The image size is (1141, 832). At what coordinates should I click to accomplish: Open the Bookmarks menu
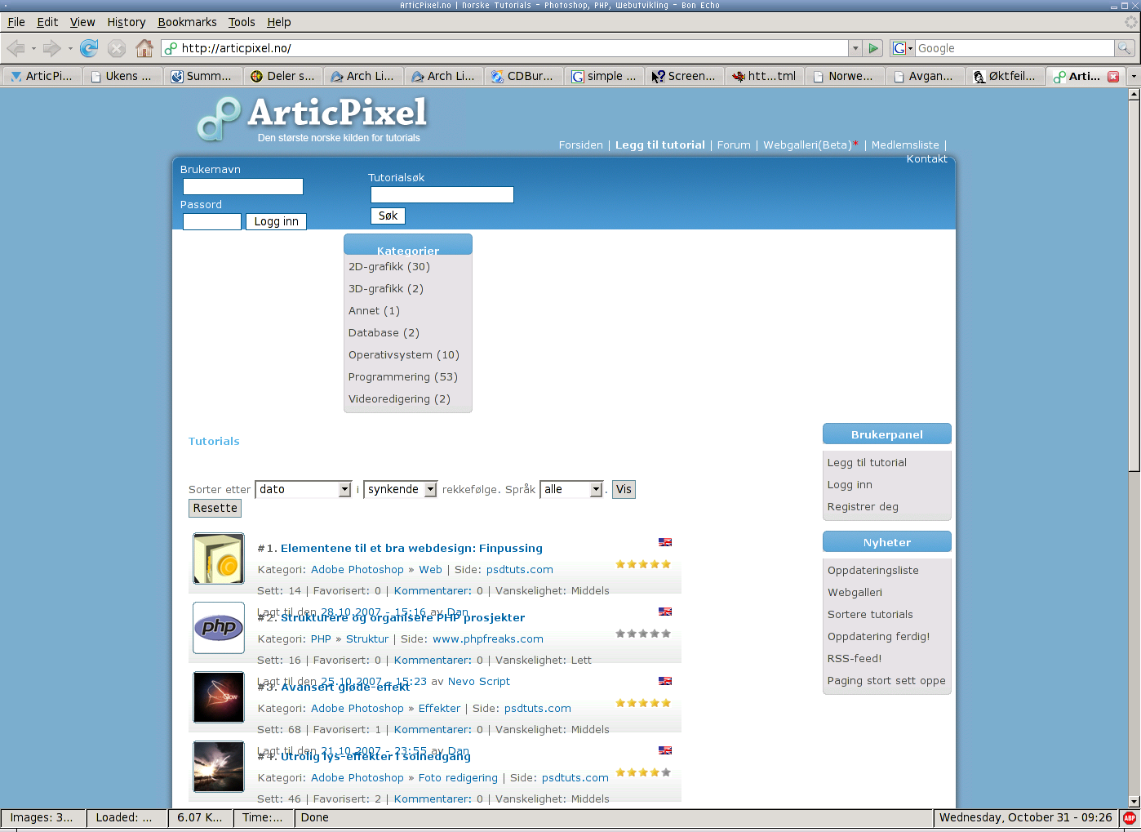click(x=187, y=22)
